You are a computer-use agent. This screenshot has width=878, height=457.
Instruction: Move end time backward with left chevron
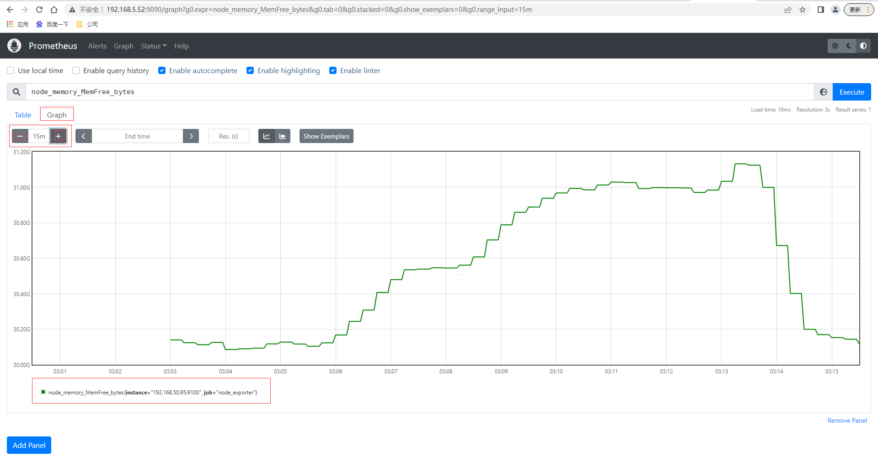(x=84, y=136)
